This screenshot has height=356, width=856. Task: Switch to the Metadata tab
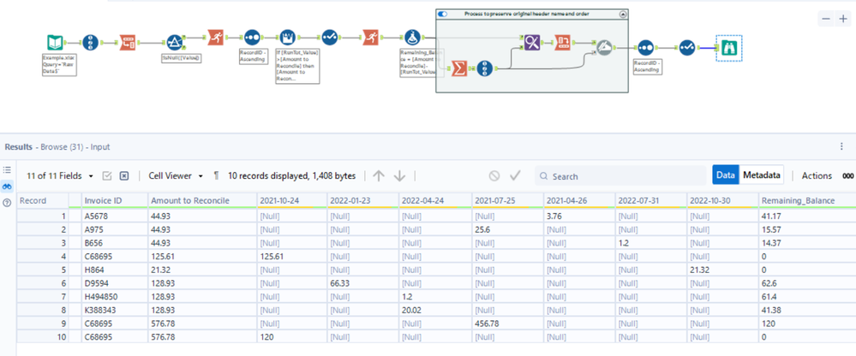761,175
